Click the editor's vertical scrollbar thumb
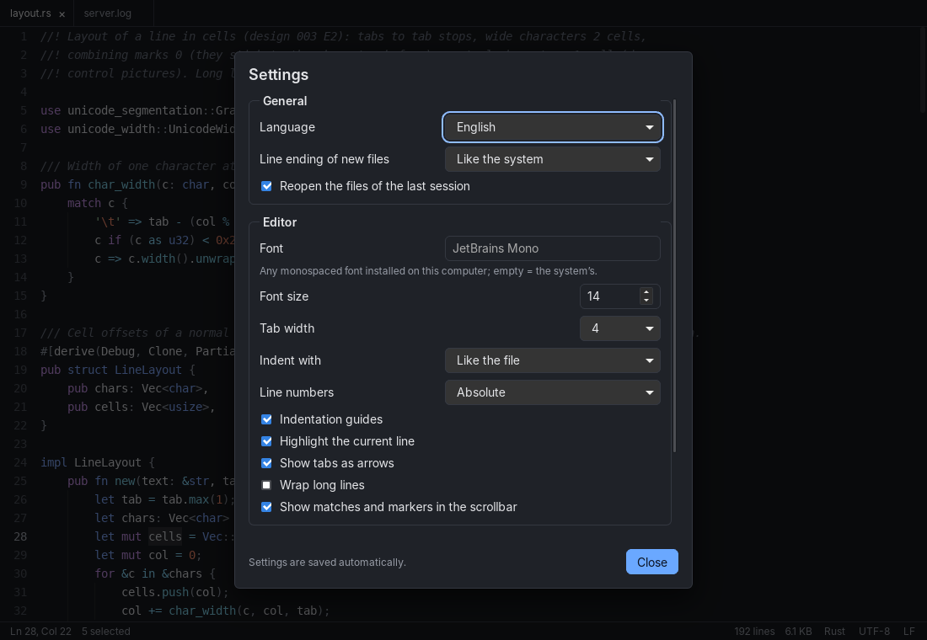Viewport: 927px width, 640px height. click(924, 69)
